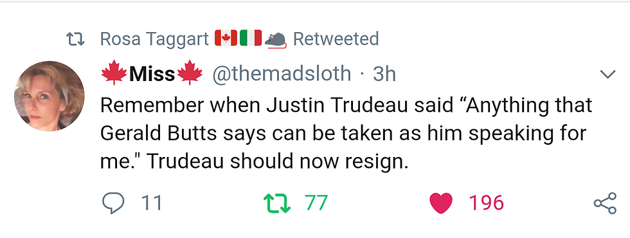Open the tweet author's profile photo

pos(49,96)
